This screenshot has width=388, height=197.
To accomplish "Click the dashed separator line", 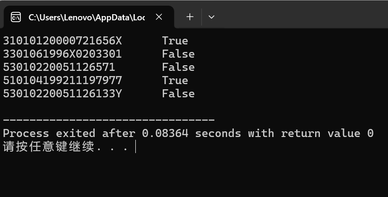I will pyautogui.click(x=109, y=120).
